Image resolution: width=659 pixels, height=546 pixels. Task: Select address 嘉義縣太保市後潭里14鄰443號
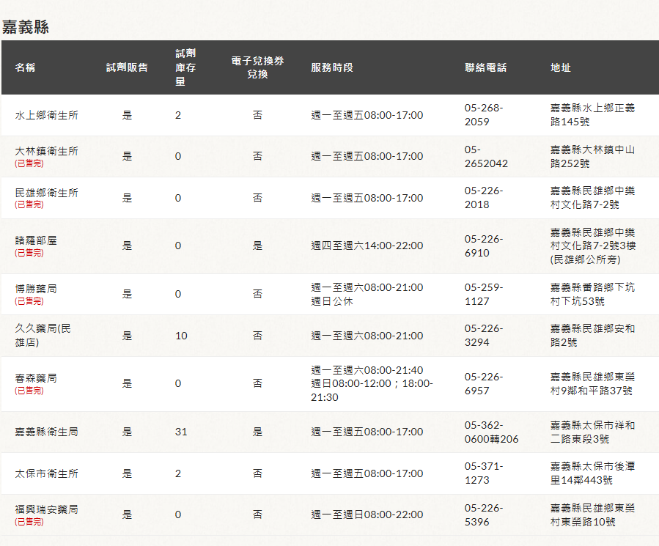592,473
